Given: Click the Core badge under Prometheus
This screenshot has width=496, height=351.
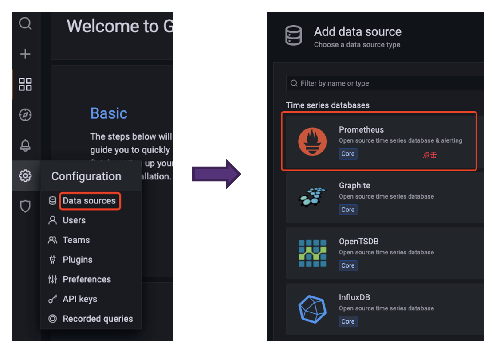Looking at the screenshot, I should click(348, 154).
